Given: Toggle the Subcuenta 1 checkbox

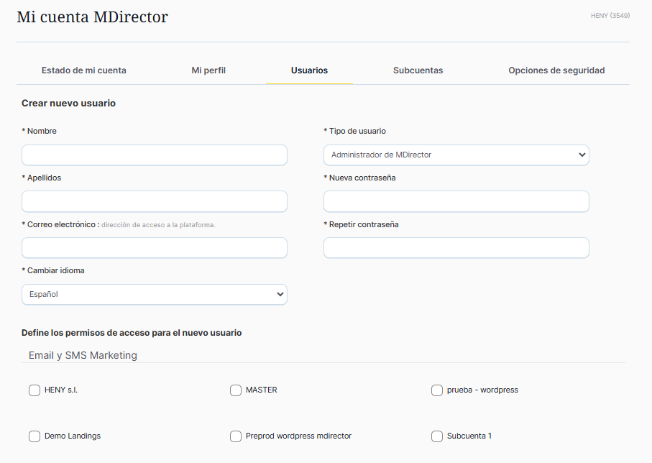Looking at the screenshot, I should point(437,436).
